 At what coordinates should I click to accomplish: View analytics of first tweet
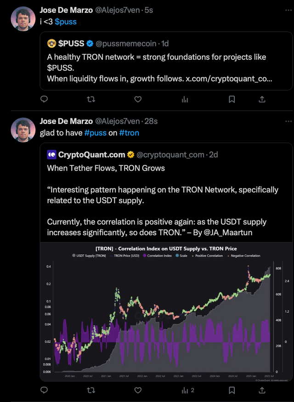(x=185, y=100)
